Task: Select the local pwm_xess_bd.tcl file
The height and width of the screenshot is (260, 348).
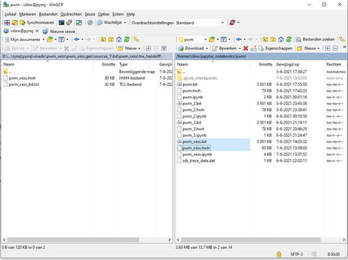Action: tap(28, 84)
